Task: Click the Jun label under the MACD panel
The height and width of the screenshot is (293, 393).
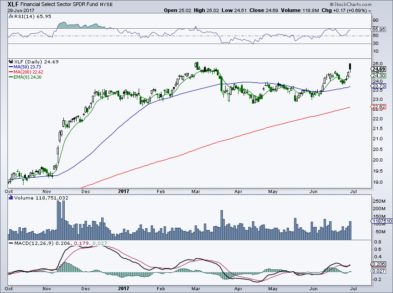Action: pyautogui.click(x=313, y=289)
